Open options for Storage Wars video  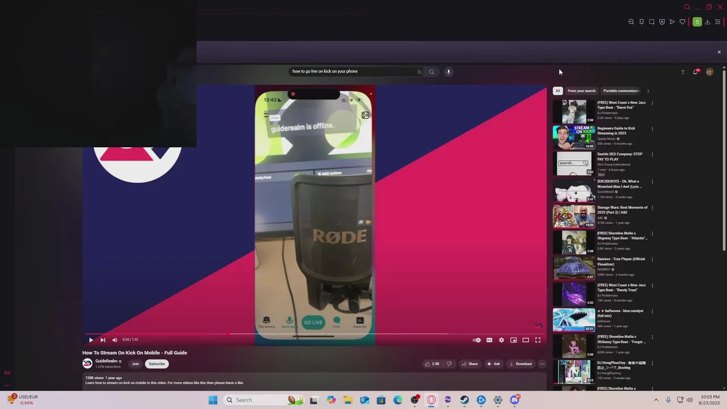[652, 208]
